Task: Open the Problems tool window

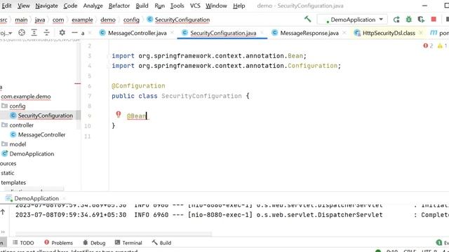Action: [x=59, y=243]
